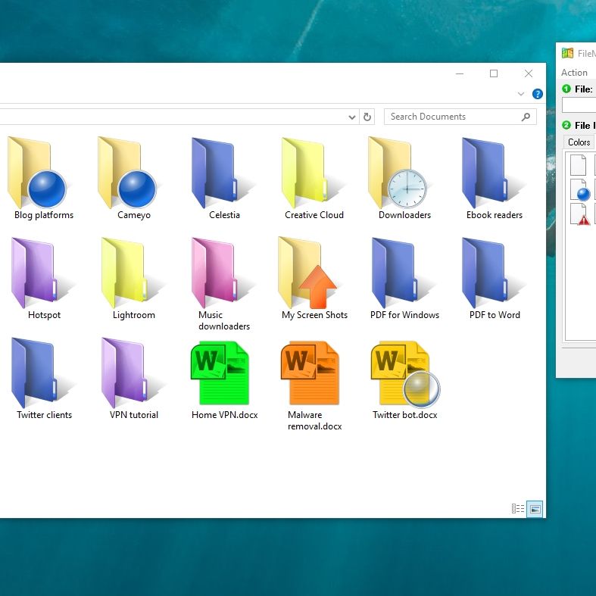Viewport: 596px width, 596px height.
Task: Select the Downloaders folder with clock overlay
Action: (399, 176)
